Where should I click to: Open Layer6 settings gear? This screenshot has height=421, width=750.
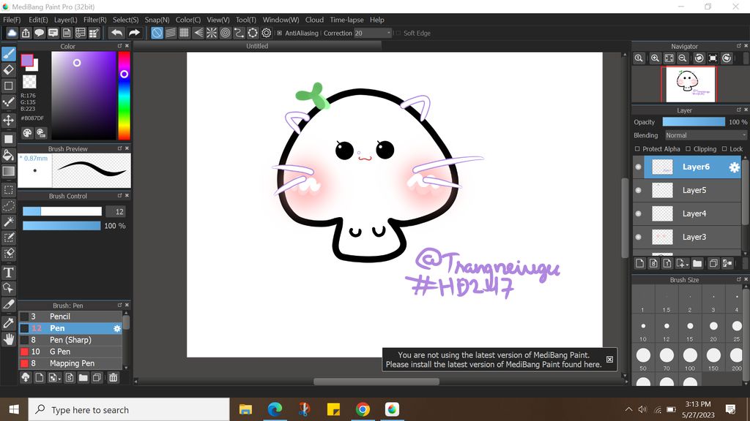tap(734, 167)
